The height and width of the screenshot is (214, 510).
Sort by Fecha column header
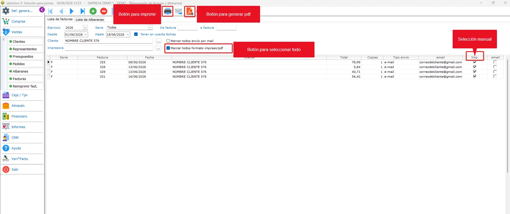click(149, 57)
